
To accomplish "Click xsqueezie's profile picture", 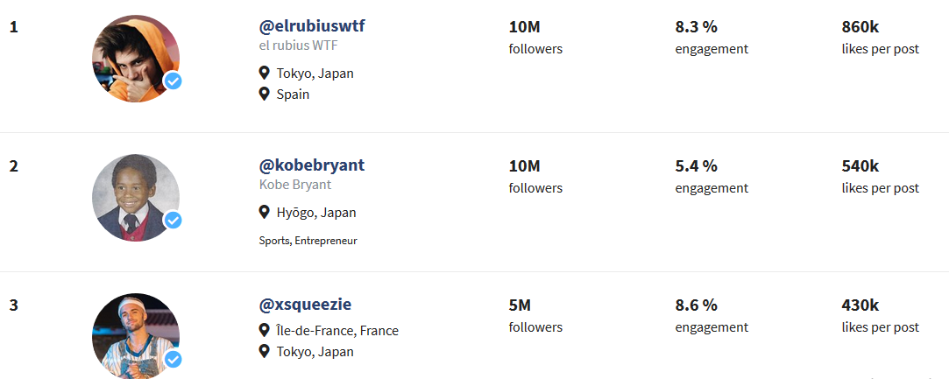I will pyautogui.click(x=136, y=336).
